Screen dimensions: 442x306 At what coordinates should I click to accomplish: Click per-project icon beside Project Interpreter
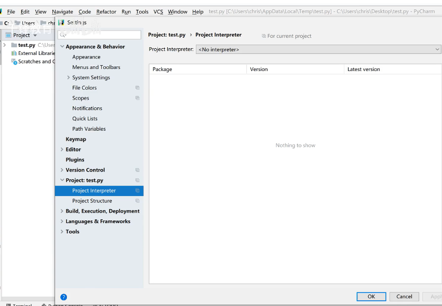pyautogui.click(x=138, y=190)
